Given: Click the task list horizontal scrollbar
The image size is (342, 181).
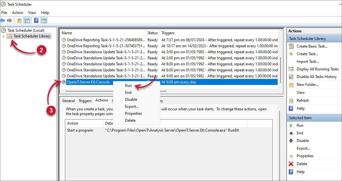Looking at the screenshot, I should pyautogui.click(x=116, y=91).
